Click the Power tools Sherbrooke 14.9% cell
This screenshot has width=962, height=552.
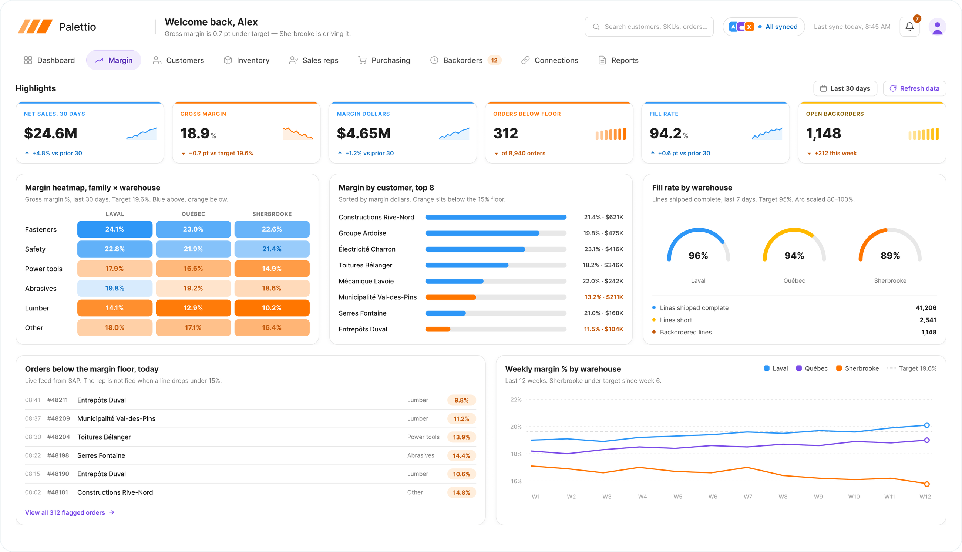point(272,269)
